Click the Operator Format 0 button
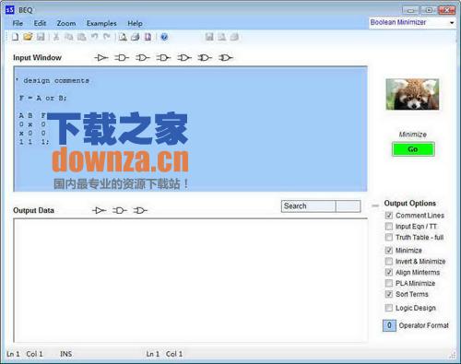The height and width of the screenshot is (364, 461). pyautogui.click(x=389, y=325)
